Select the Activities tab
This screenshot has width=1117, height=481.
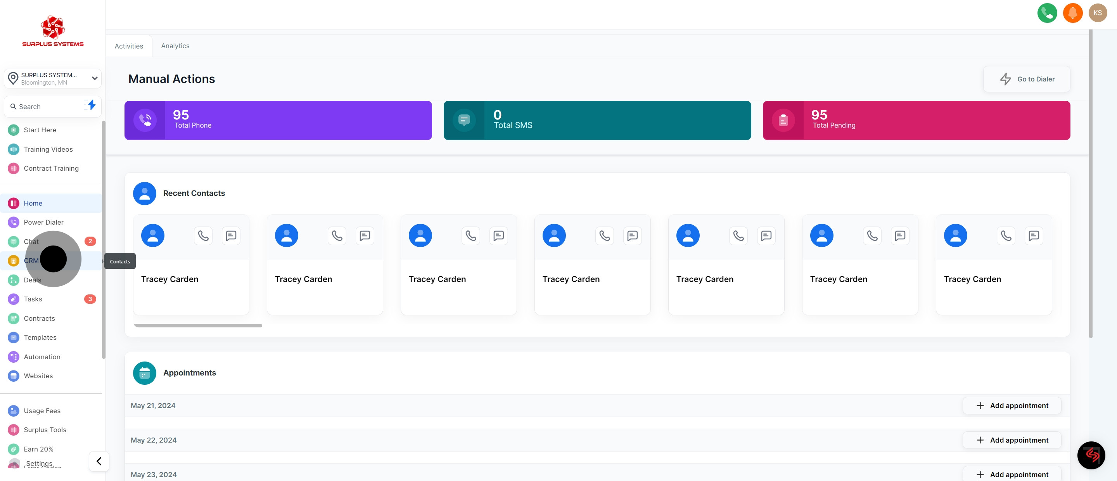(x=129, y=46)
